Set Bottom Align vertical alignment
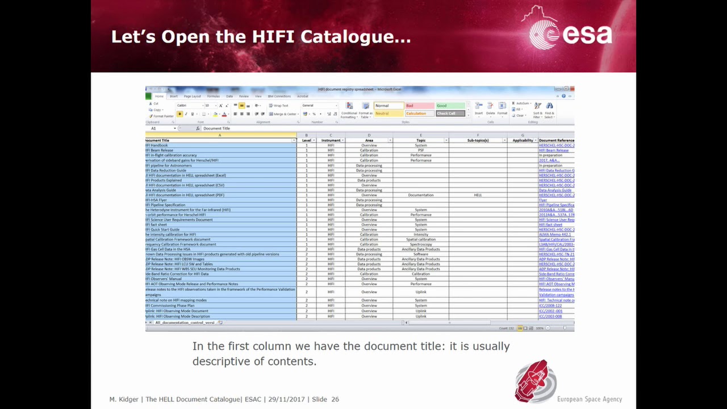Viewport: 727px width, 409px height. click(248, 106)
